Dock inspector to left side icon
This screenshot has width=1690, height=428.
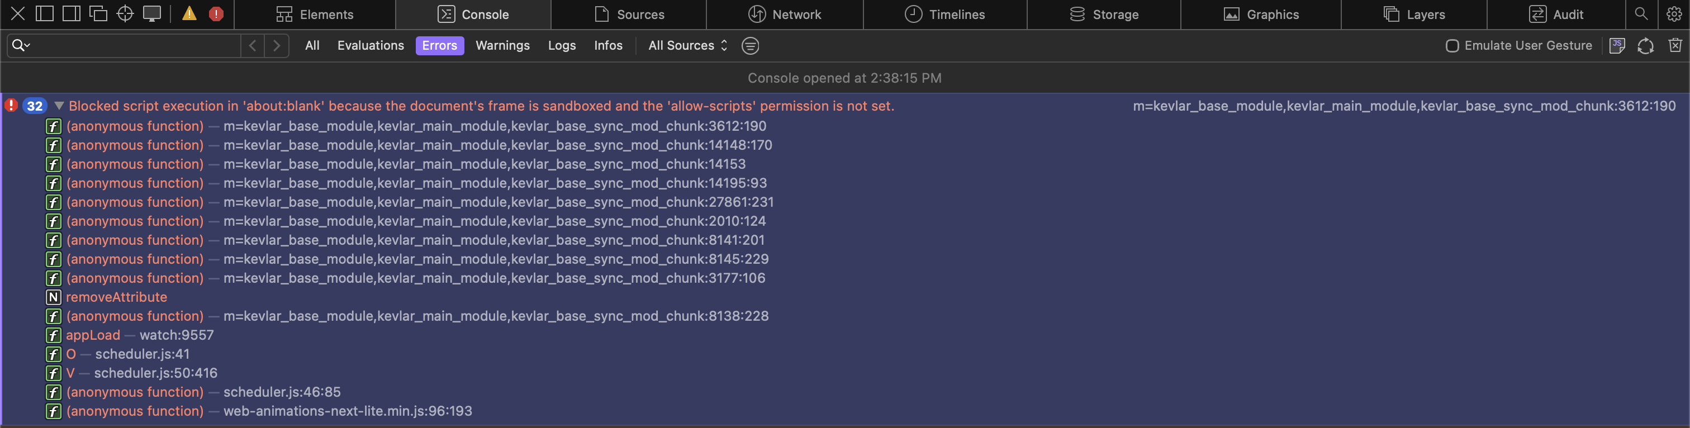[45, 14]
